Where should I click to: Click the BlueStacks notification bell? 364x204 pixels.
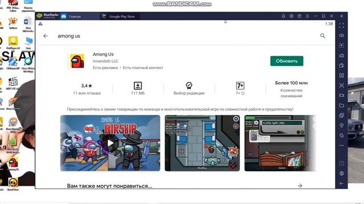tap(283, 16)
